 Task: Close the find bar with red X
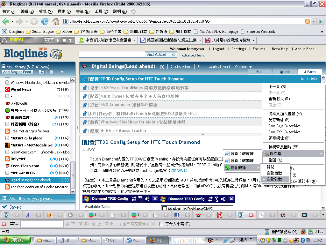click(x=4, y=224)
